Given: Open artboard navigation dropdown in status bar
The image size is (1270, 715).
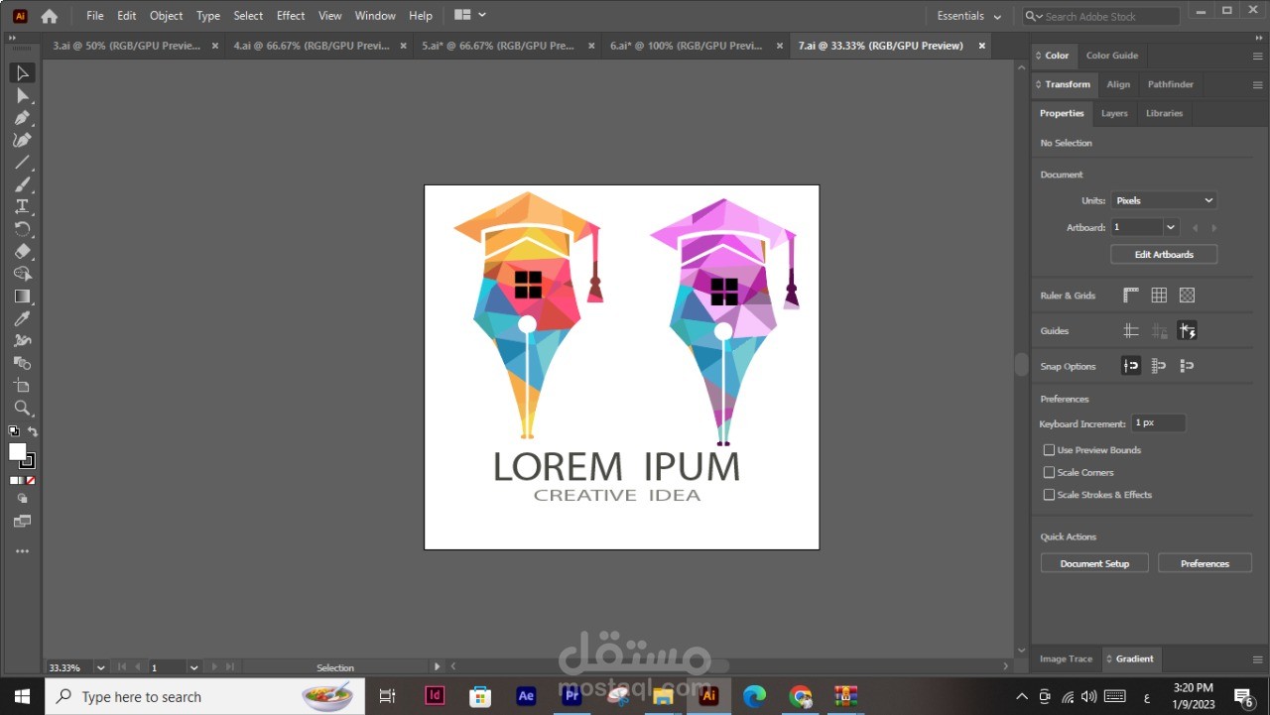Looking at the screenshot, I should click(194, 667).
